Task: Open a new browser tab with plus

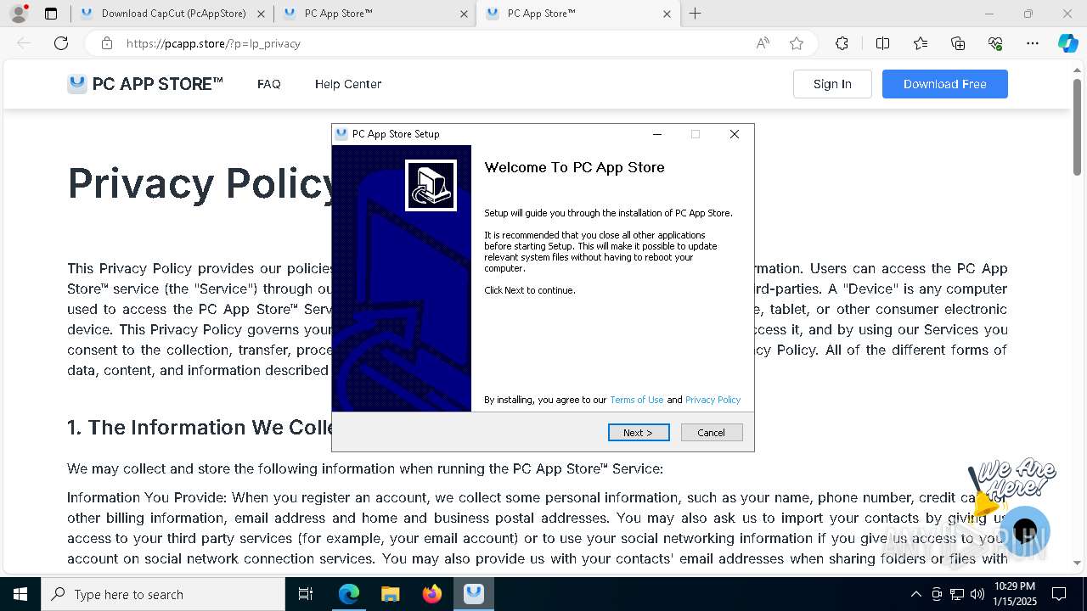Action: (x=695, y=14)
